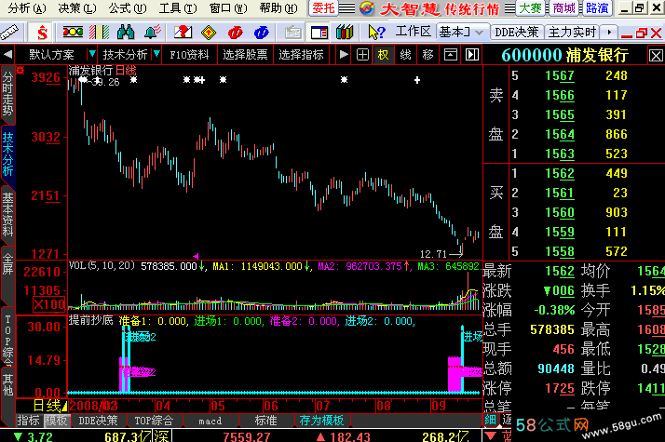Close the 600000 浦发银行 quote panel
The width and height of the screenshot is (665, 442).
[656, 56]
